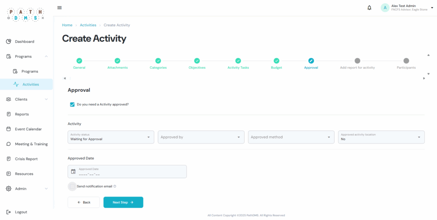Viewport: 437px width, 220px height.
Task: Jump to the Budget wizard step
Action: [276, 61]
